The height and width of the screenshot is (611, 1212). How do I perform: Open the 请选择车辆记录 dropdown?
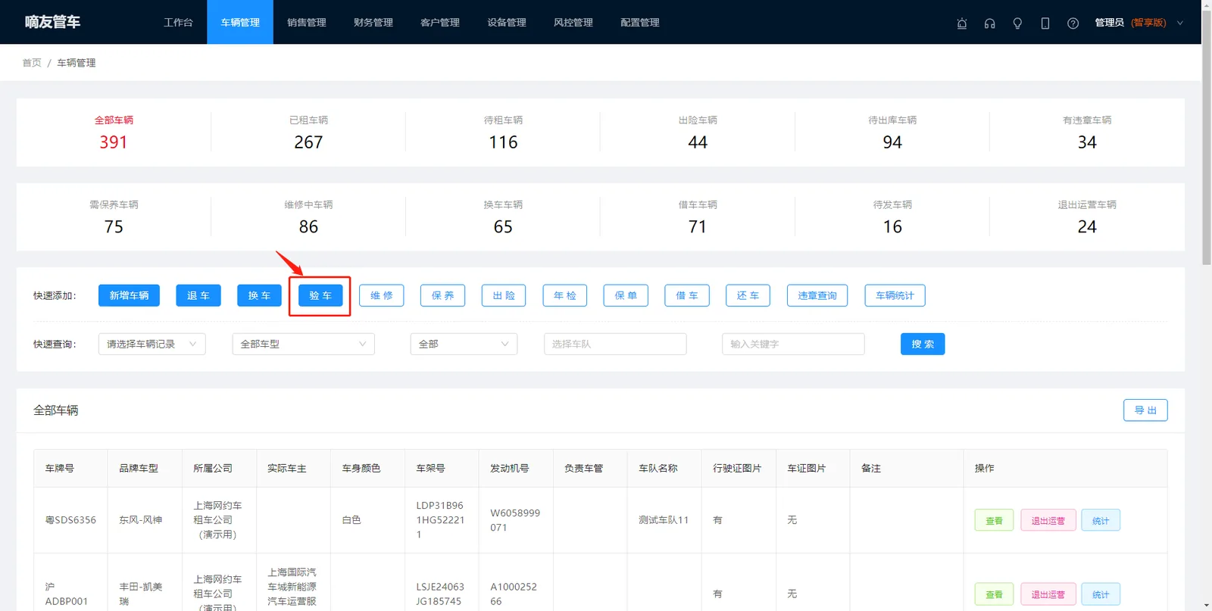click(x=151, y=344)
